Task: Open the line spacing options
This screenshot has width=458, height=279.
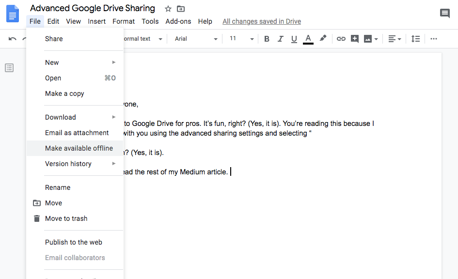Action: (x=415, y=39)
